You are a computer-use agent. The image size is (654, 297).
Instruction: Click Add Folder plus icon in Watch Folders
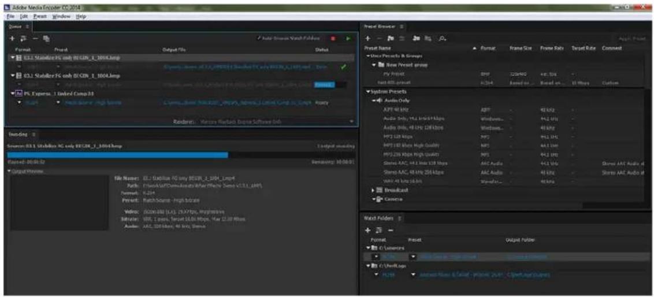[x=368, y=230]
